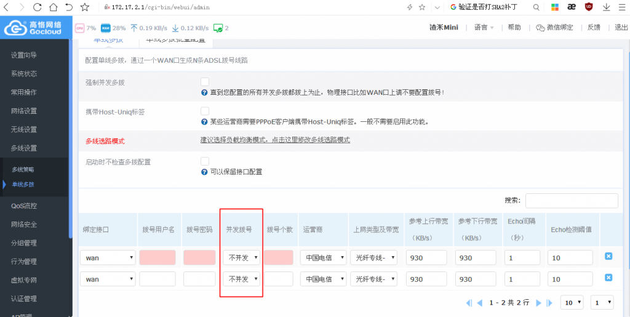This screenshot has width=630, height=317.
Task: Open first row 并发拨号 dropdown
Action: 241,257
